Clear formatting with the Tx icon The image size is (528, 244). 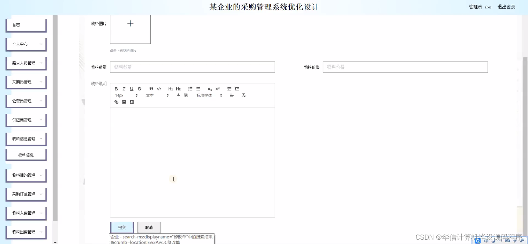point(243,95)
